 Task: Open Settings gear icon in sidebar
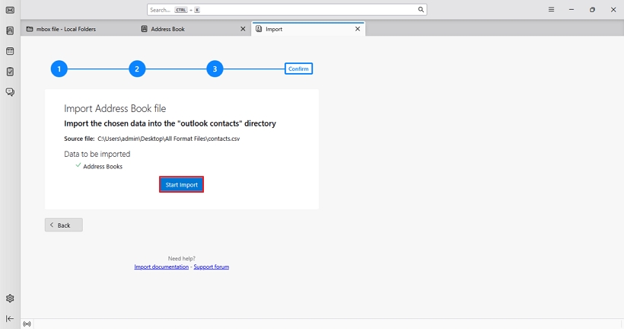pos(10,299)
